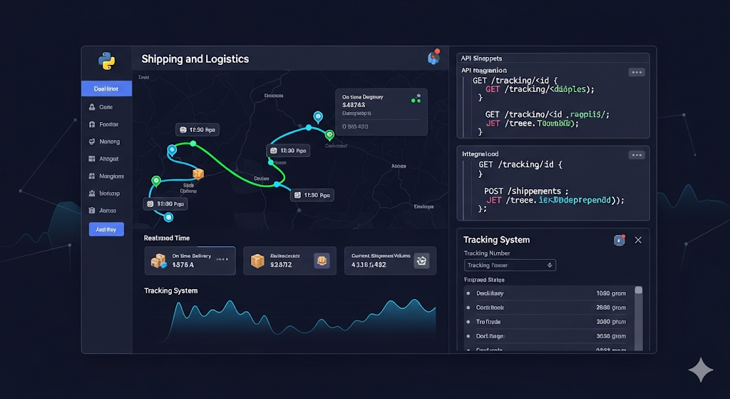Open the three-dot options on On time Delivery stat card
Image resolution: width=730 pixels, height=399 pixels.
coord(222,258)
